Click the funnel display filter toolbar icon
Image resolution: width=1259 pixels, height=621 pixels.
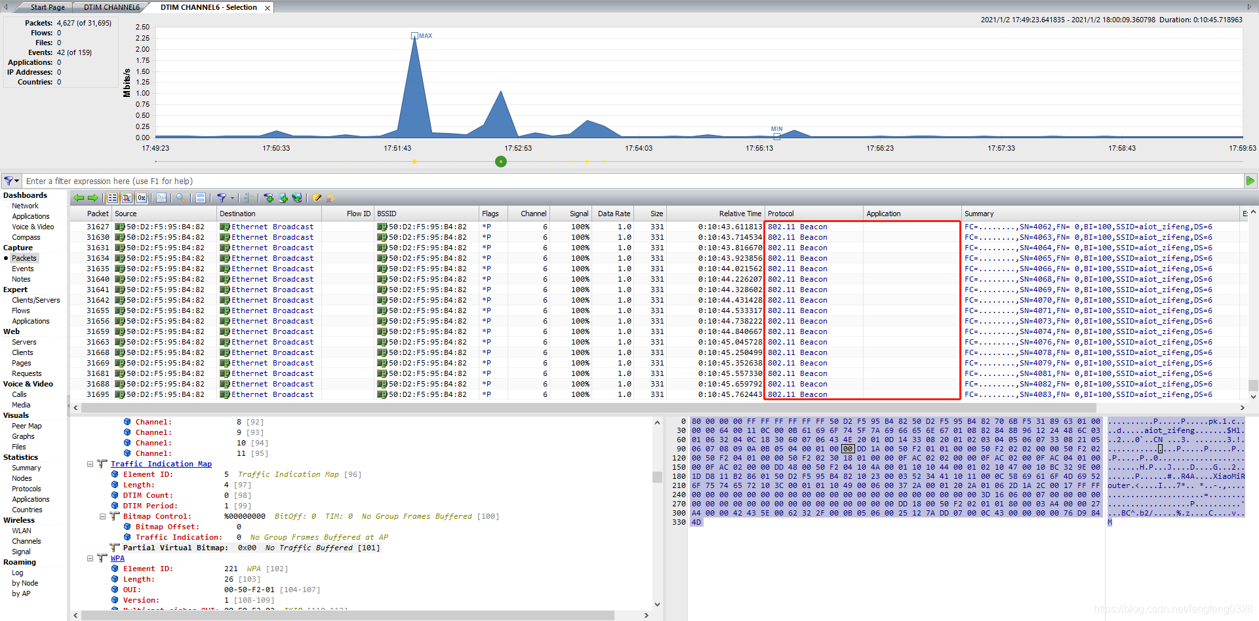tap(222, 198)
